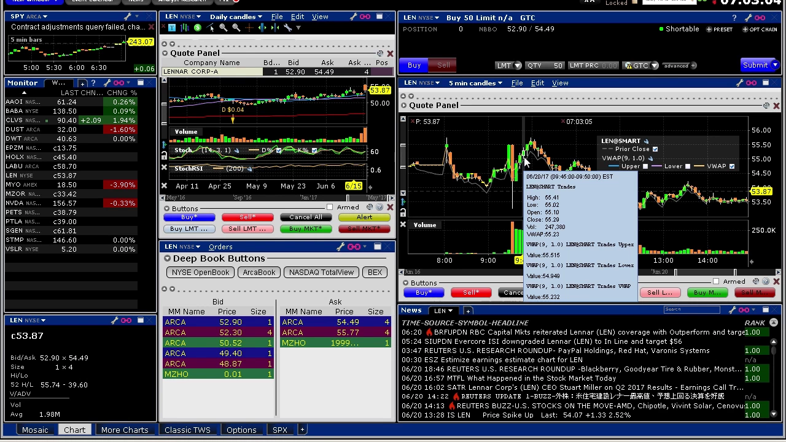This screenshot has width=786, height=442.
Task: Switch to More Charts tab
Action: tap(125, 430)
